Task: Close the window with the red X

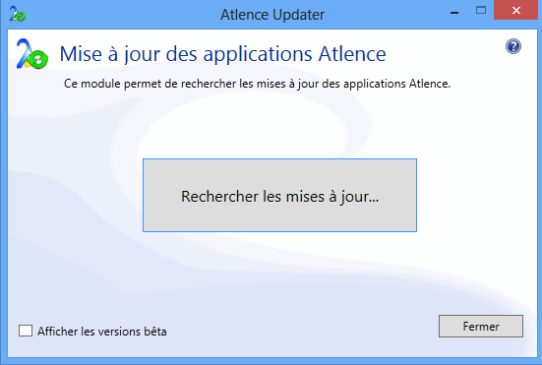Action: coord(516,11)
